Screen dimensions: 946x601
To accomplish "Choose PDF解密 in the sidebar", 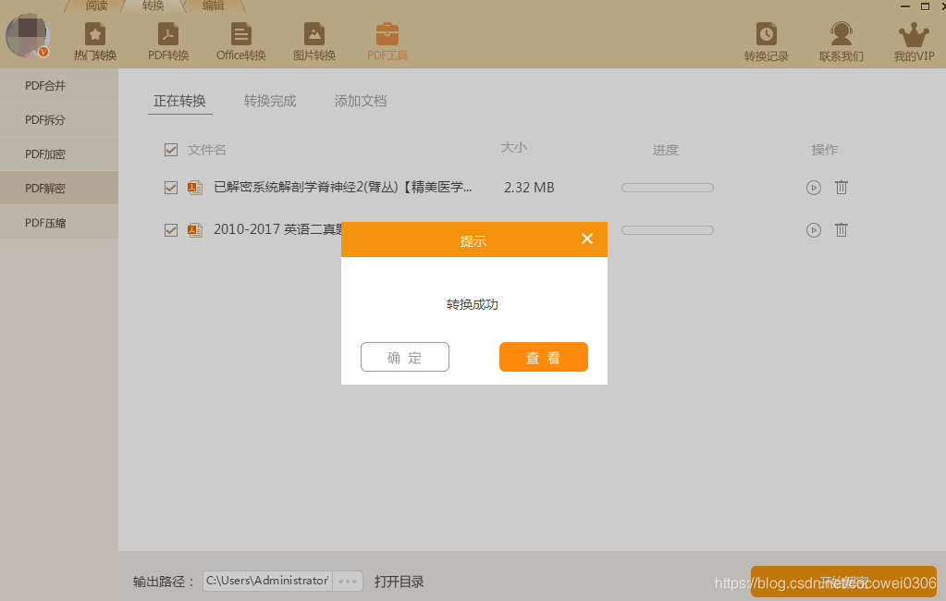I will pos(59,189).
